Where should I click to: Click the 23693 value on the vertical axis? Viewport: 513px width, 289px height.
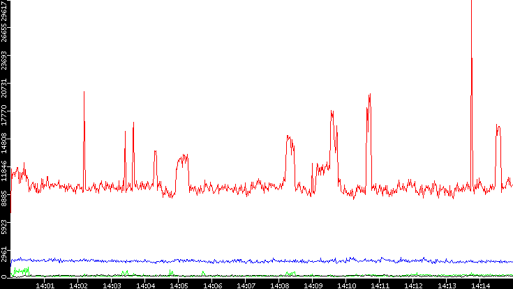pos(4,61)
